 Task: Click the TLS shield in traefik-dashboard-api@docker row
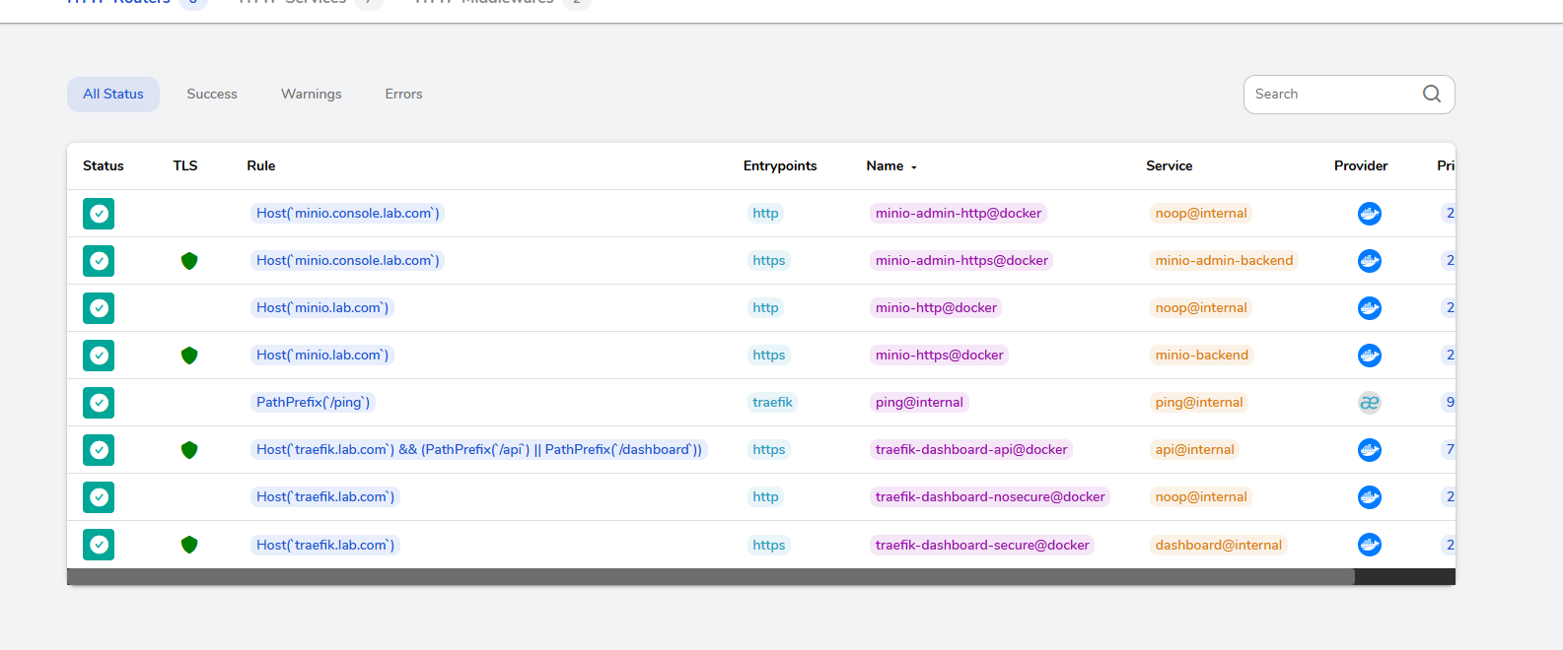189,450
